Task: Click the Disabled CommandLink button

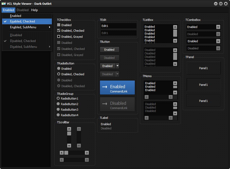Action: pos(117,104)
